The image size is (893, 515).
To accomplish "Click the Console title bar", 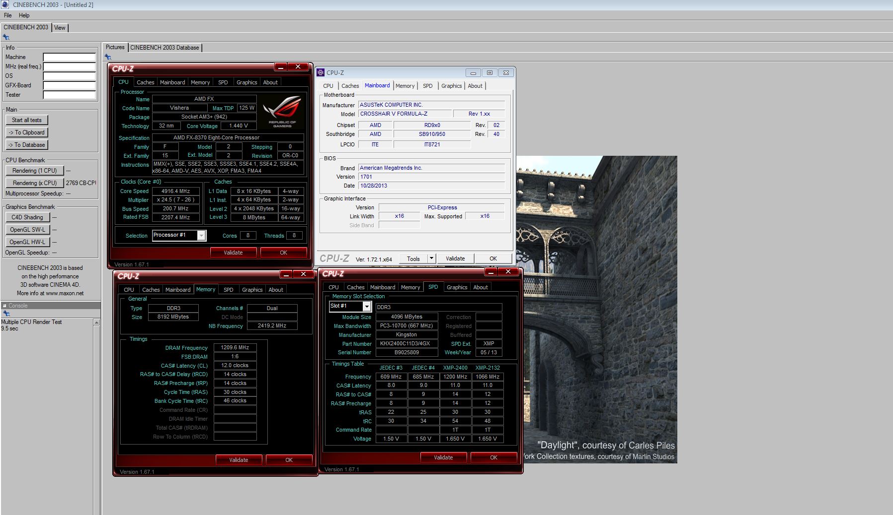I will tap(51, 306).
